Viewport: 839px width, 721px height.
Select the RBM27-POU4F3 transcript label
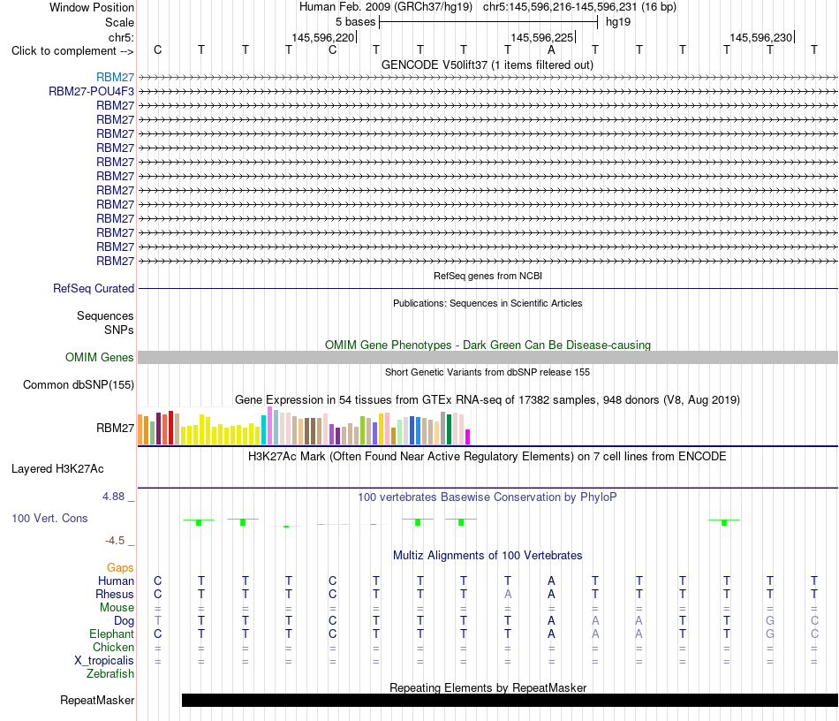point(92,92)
